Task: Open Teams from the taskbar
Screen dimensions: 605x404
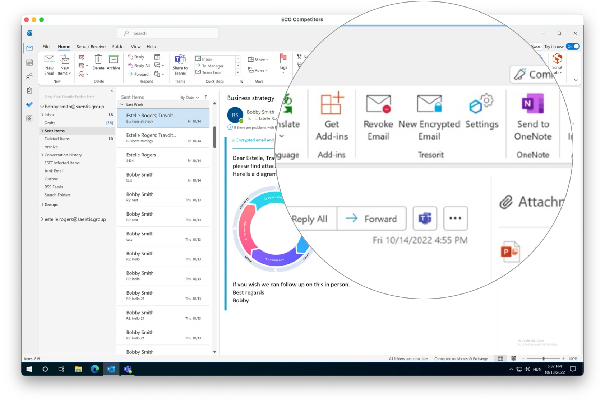Action: pyautogui.click(x=128, y=369)
